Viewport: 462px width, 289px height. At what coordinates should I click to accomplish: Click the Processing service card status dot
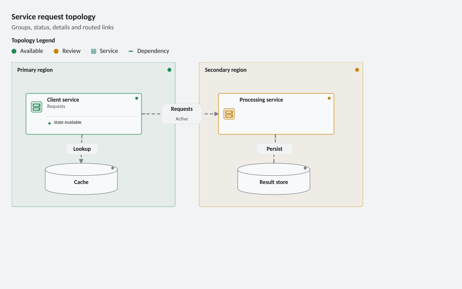pyautogui.click(x=329, y=98)
